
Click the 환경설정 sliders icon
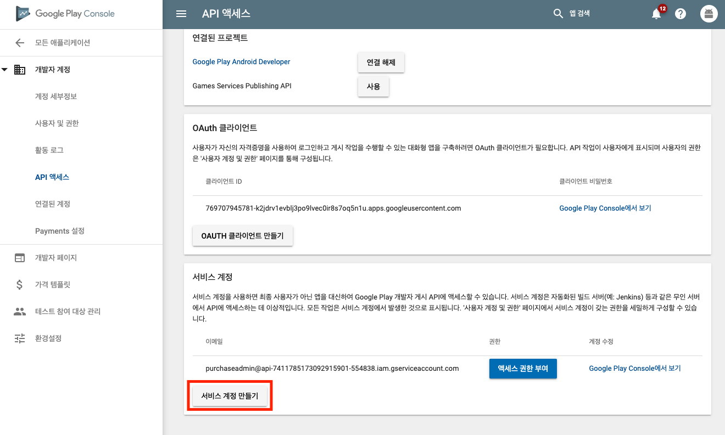[x=20, y=338]
